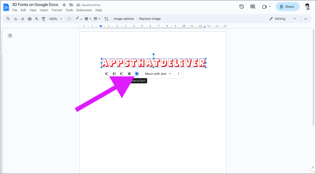
Task: Open the border dash dropdown arrow
Action: pos(99,19)
